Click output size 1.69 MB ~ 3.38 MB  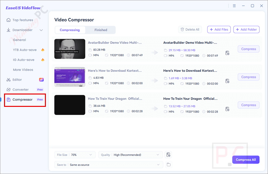180,78
